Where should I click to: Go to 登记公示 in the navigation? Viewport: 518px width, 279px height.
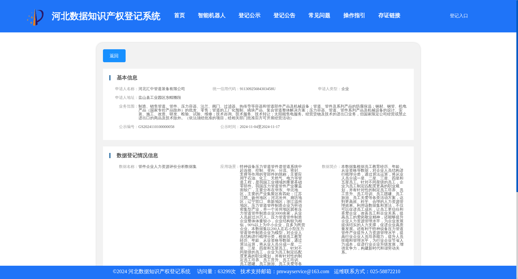pos(249,16)
